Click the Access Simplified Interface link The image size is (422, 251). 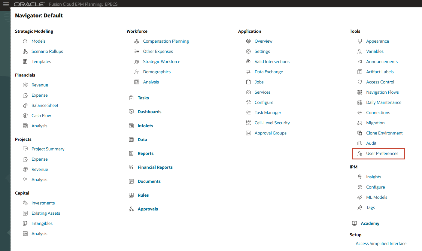(x=381, y=243)
